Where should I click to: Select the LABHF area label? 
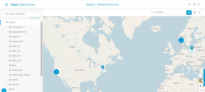(15, 80)
